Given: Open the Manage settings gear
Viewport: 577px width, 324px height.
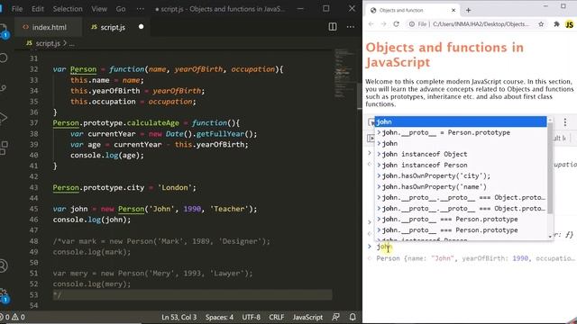Looking at the screenshot, I should [4, 295].
